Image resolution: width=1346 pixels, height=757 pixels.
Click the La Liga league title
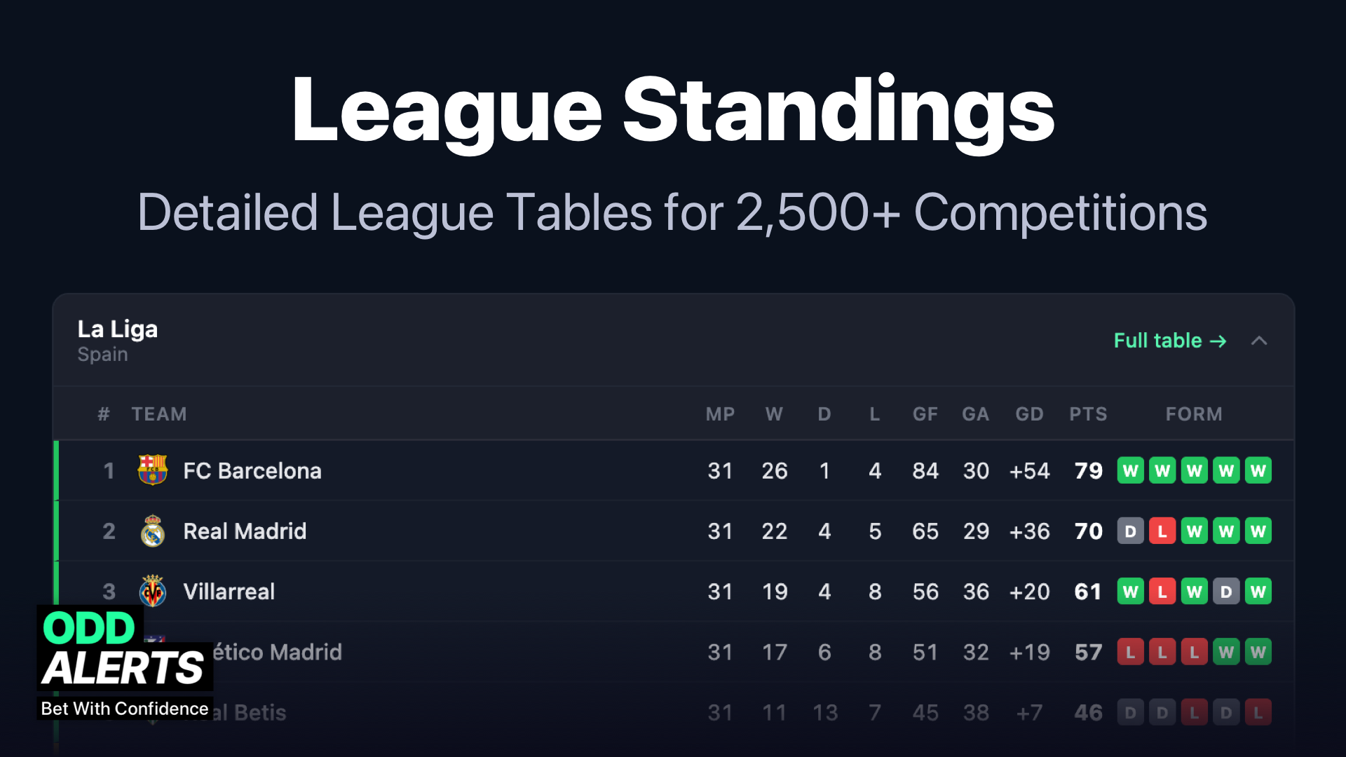click(118, 329)
